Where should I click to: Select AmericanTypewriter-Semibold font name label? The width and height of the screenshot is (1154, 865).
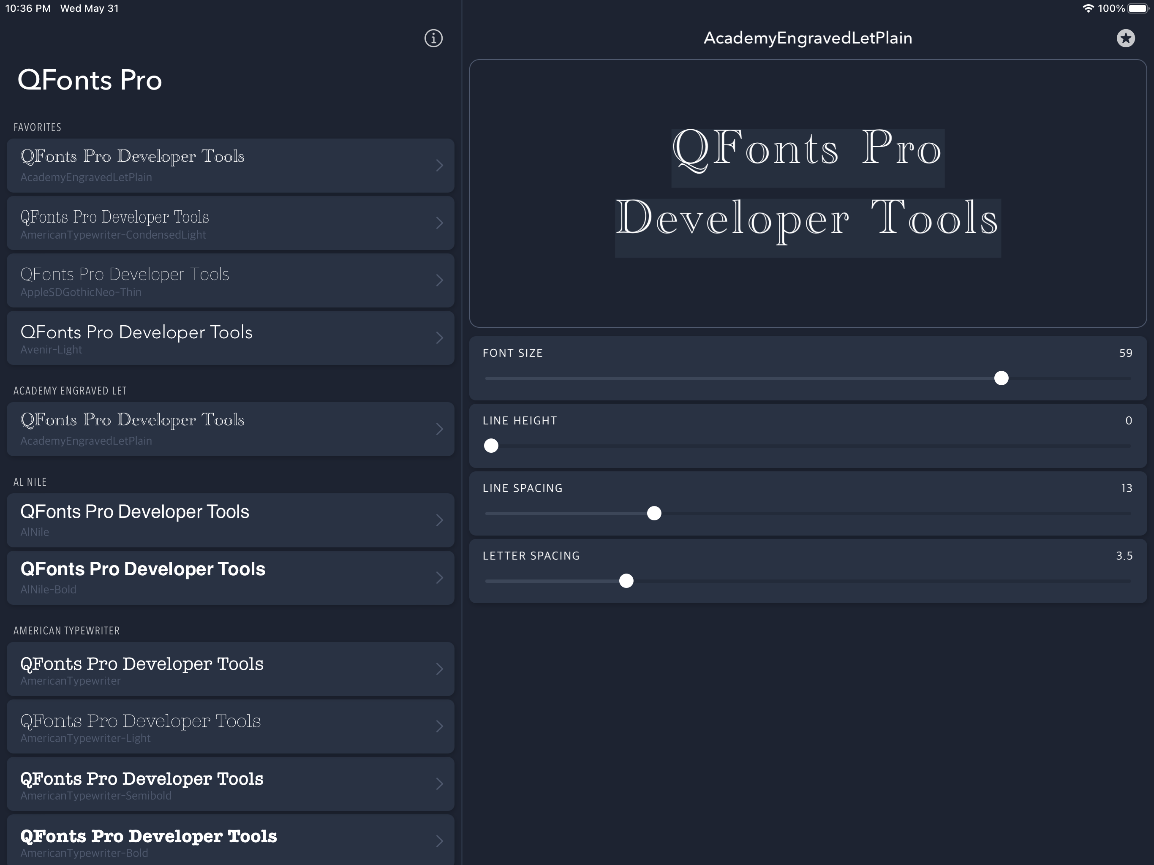[95, 796]
